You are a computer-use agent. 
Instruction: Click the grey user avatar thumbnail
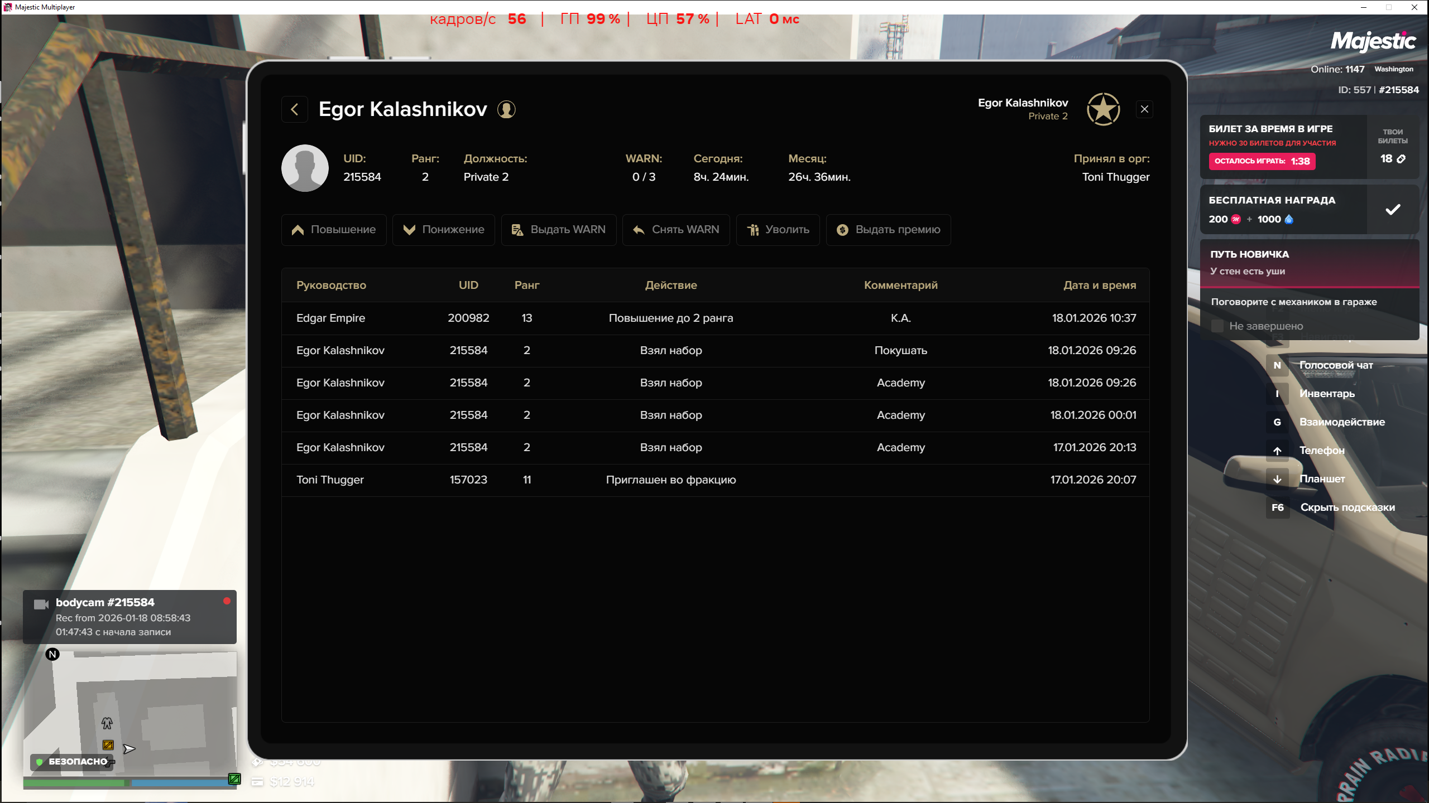pyautogui.click(x=305, y=168)
